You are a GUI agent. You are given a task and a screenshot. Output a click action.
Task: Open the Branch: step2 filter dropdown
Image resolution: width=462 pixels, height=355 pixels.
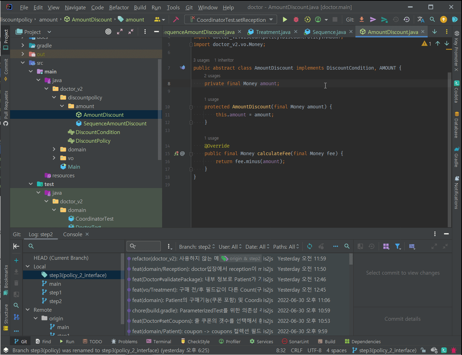[x=197, y=247]
